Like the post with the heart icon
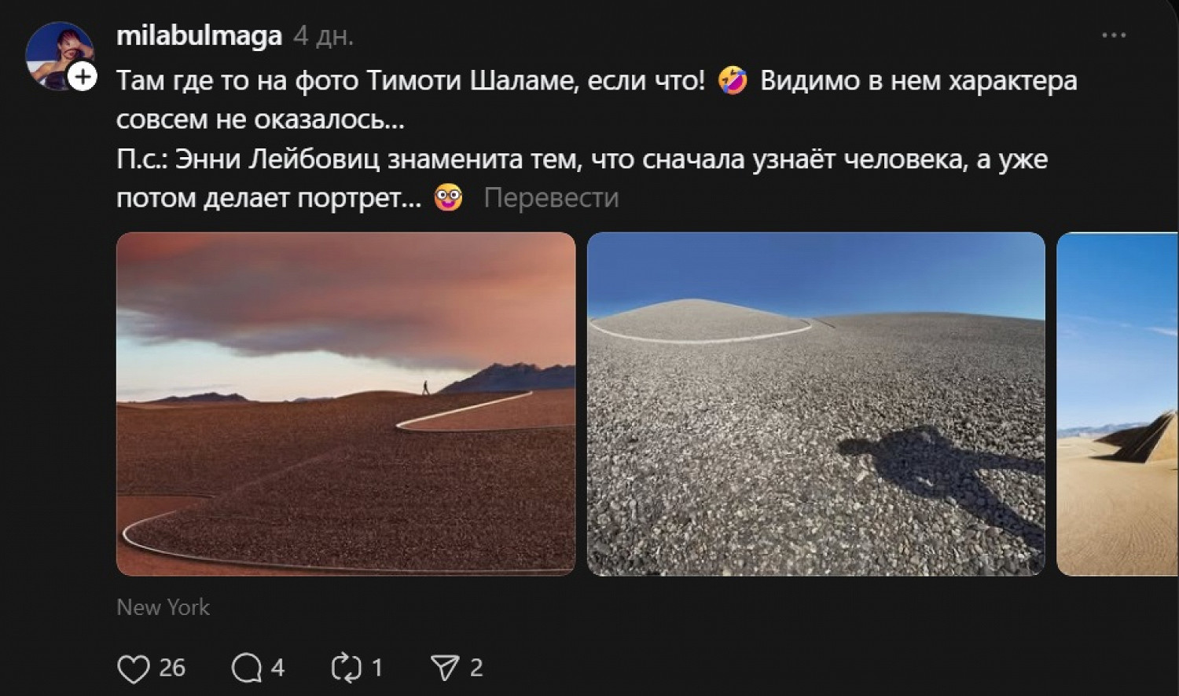The width and height of the screenshot is (1179, 696). click(x=133, y=669)
